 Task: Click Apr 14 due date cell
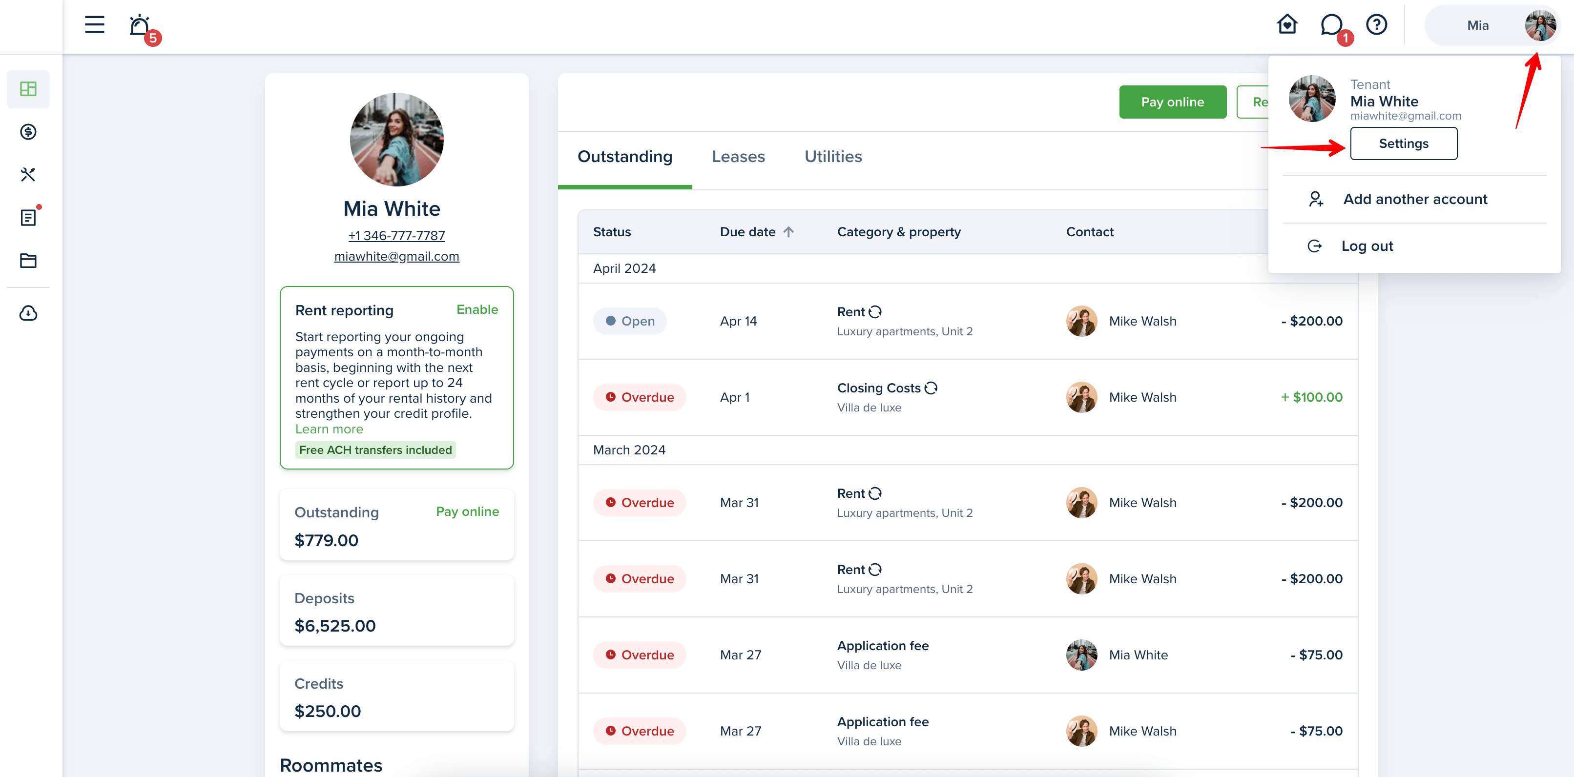[738, 321]
